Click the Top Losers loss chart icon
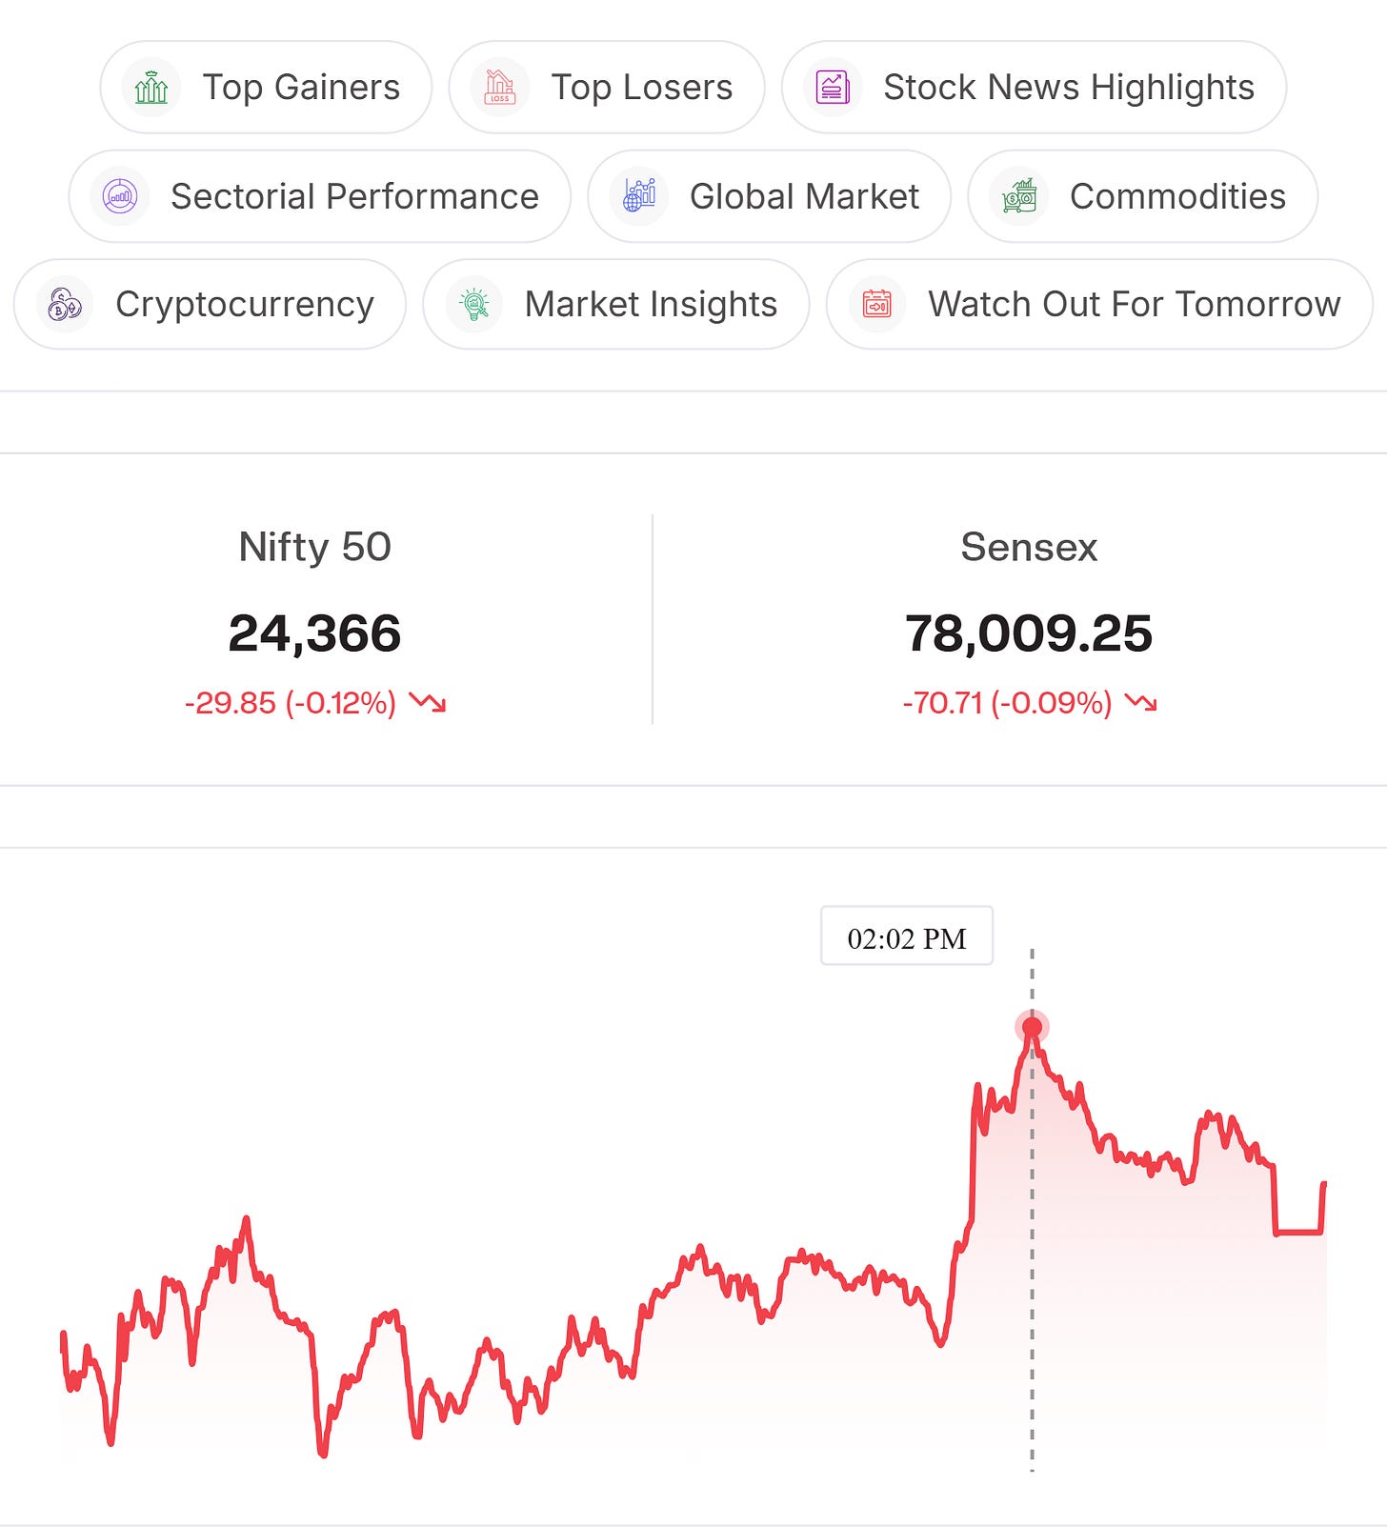Viewport: 1387px width, 1527px height. point(500,88)
